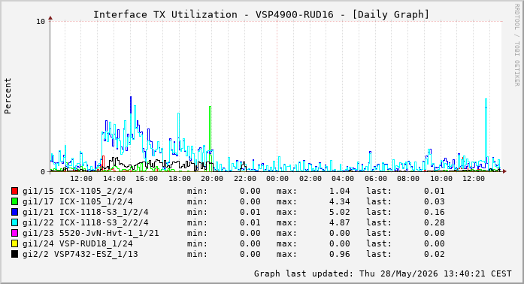Click the max value 1.04
Viewport: 524px width, 284px height.
coord(340,191)
